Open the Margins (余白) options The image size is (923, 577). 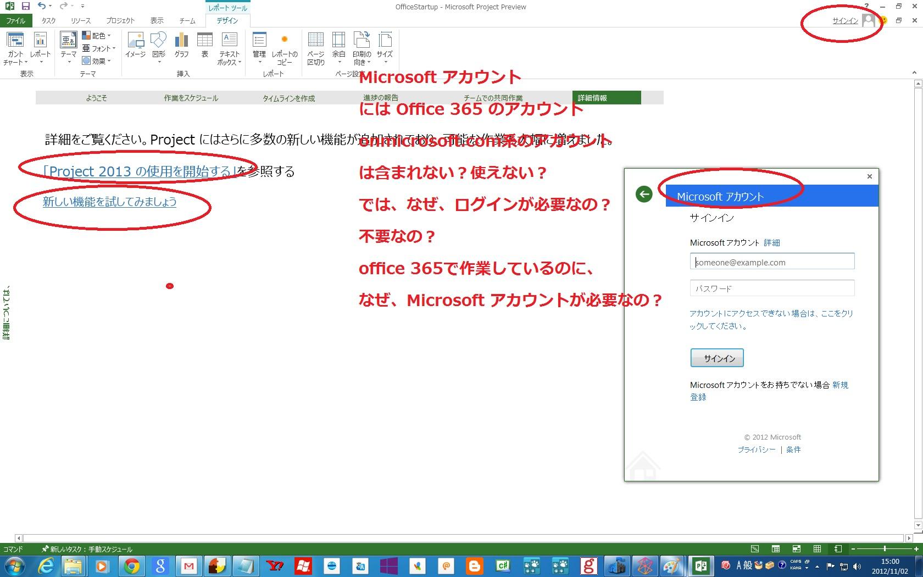pos(338,48)
